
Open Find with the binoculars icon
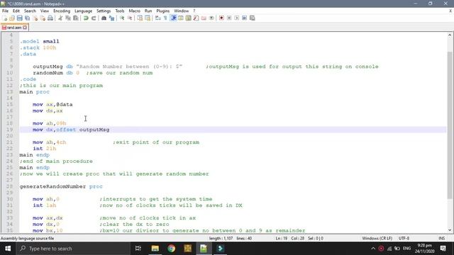[x=104, y=18]
